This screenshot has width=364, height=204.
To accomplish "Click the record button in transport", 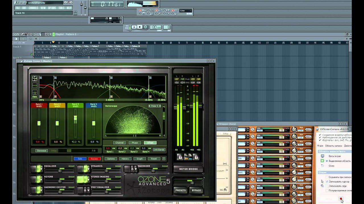I will [146, 27].
